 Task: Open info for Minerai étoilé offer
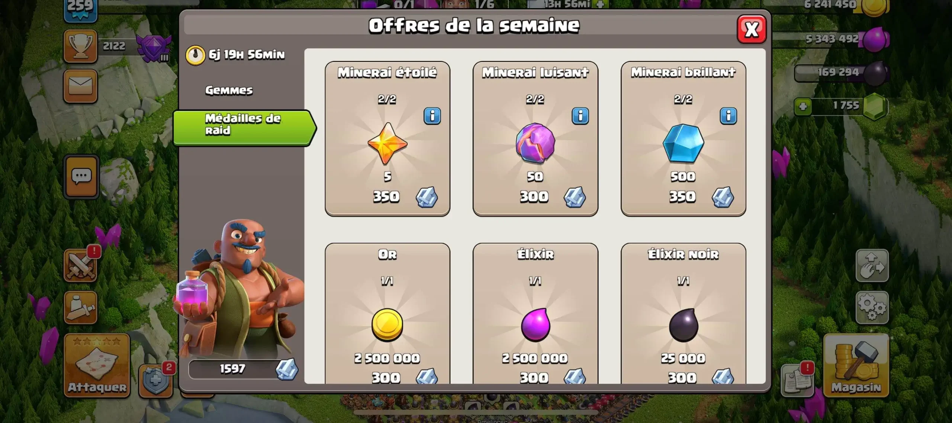pyautogui.click(x=432, y=116)
